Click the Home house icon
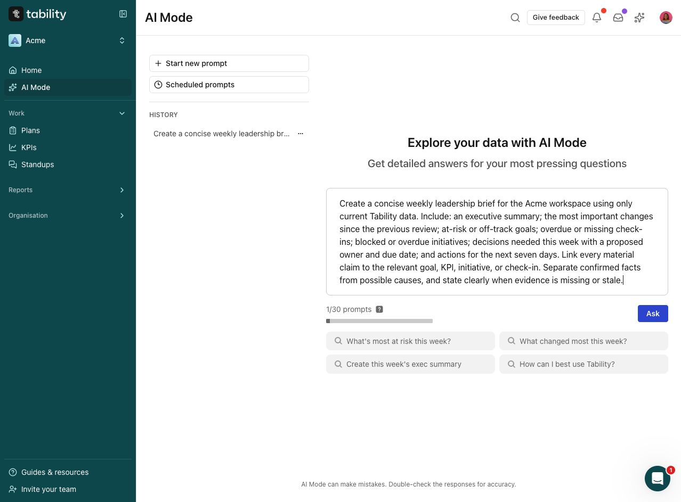Viewport: 681px width, 502px height. coord(13,70)
